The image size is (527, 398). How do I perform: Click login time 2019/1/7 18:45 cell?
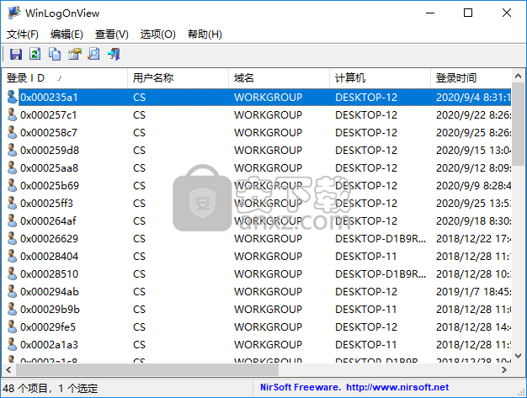(474, 291)
